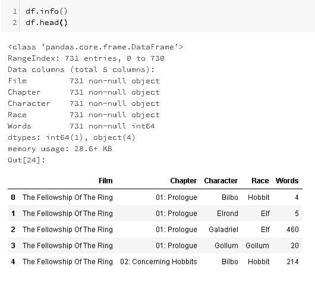Screen dimensions: 315x285
Task: Click the Galadriel character cell
Action: tap(223, 229)
